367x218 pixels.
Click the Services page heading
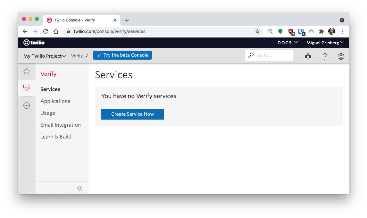pos(114,75)
